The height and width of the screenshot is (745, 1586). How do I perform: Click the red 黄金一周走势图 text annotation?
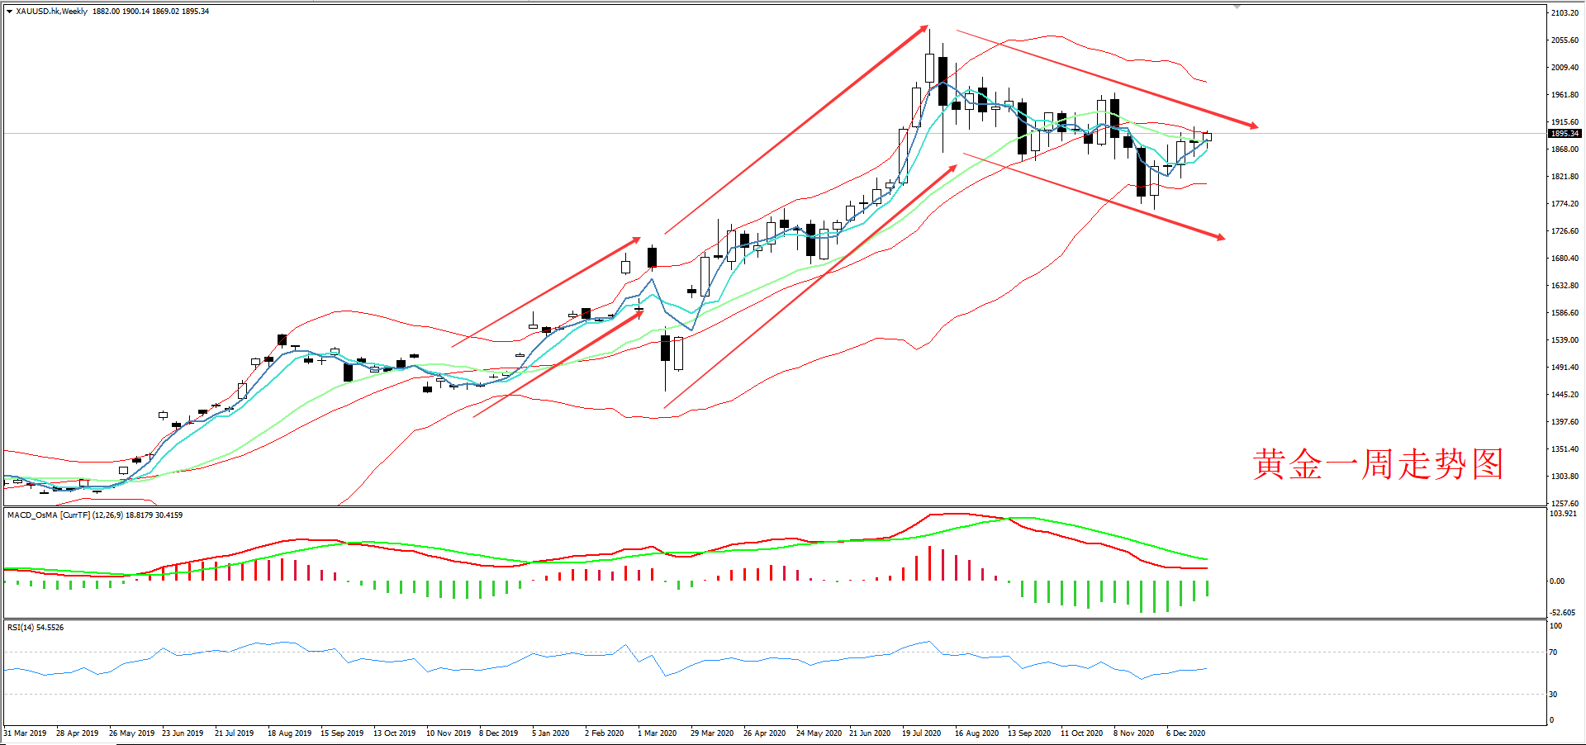coord(1377,464)
